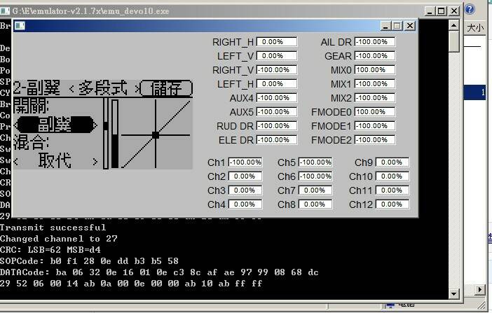492x313 pixels.
Task: Click the left arrow beside 多段式
Action: tap(71, 89)
